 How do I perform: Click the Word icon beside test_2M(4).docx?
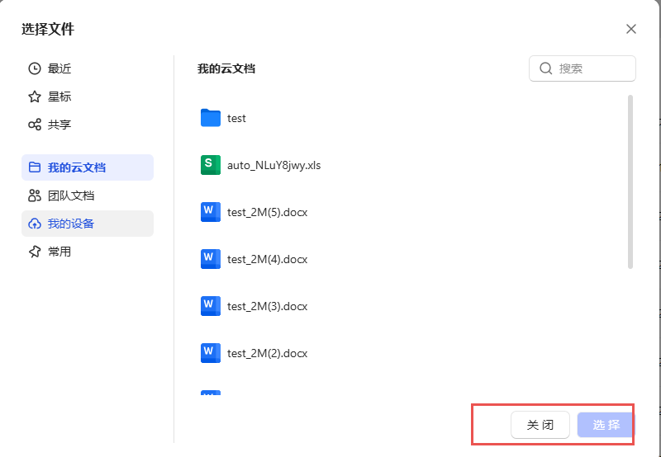[211, 259]
